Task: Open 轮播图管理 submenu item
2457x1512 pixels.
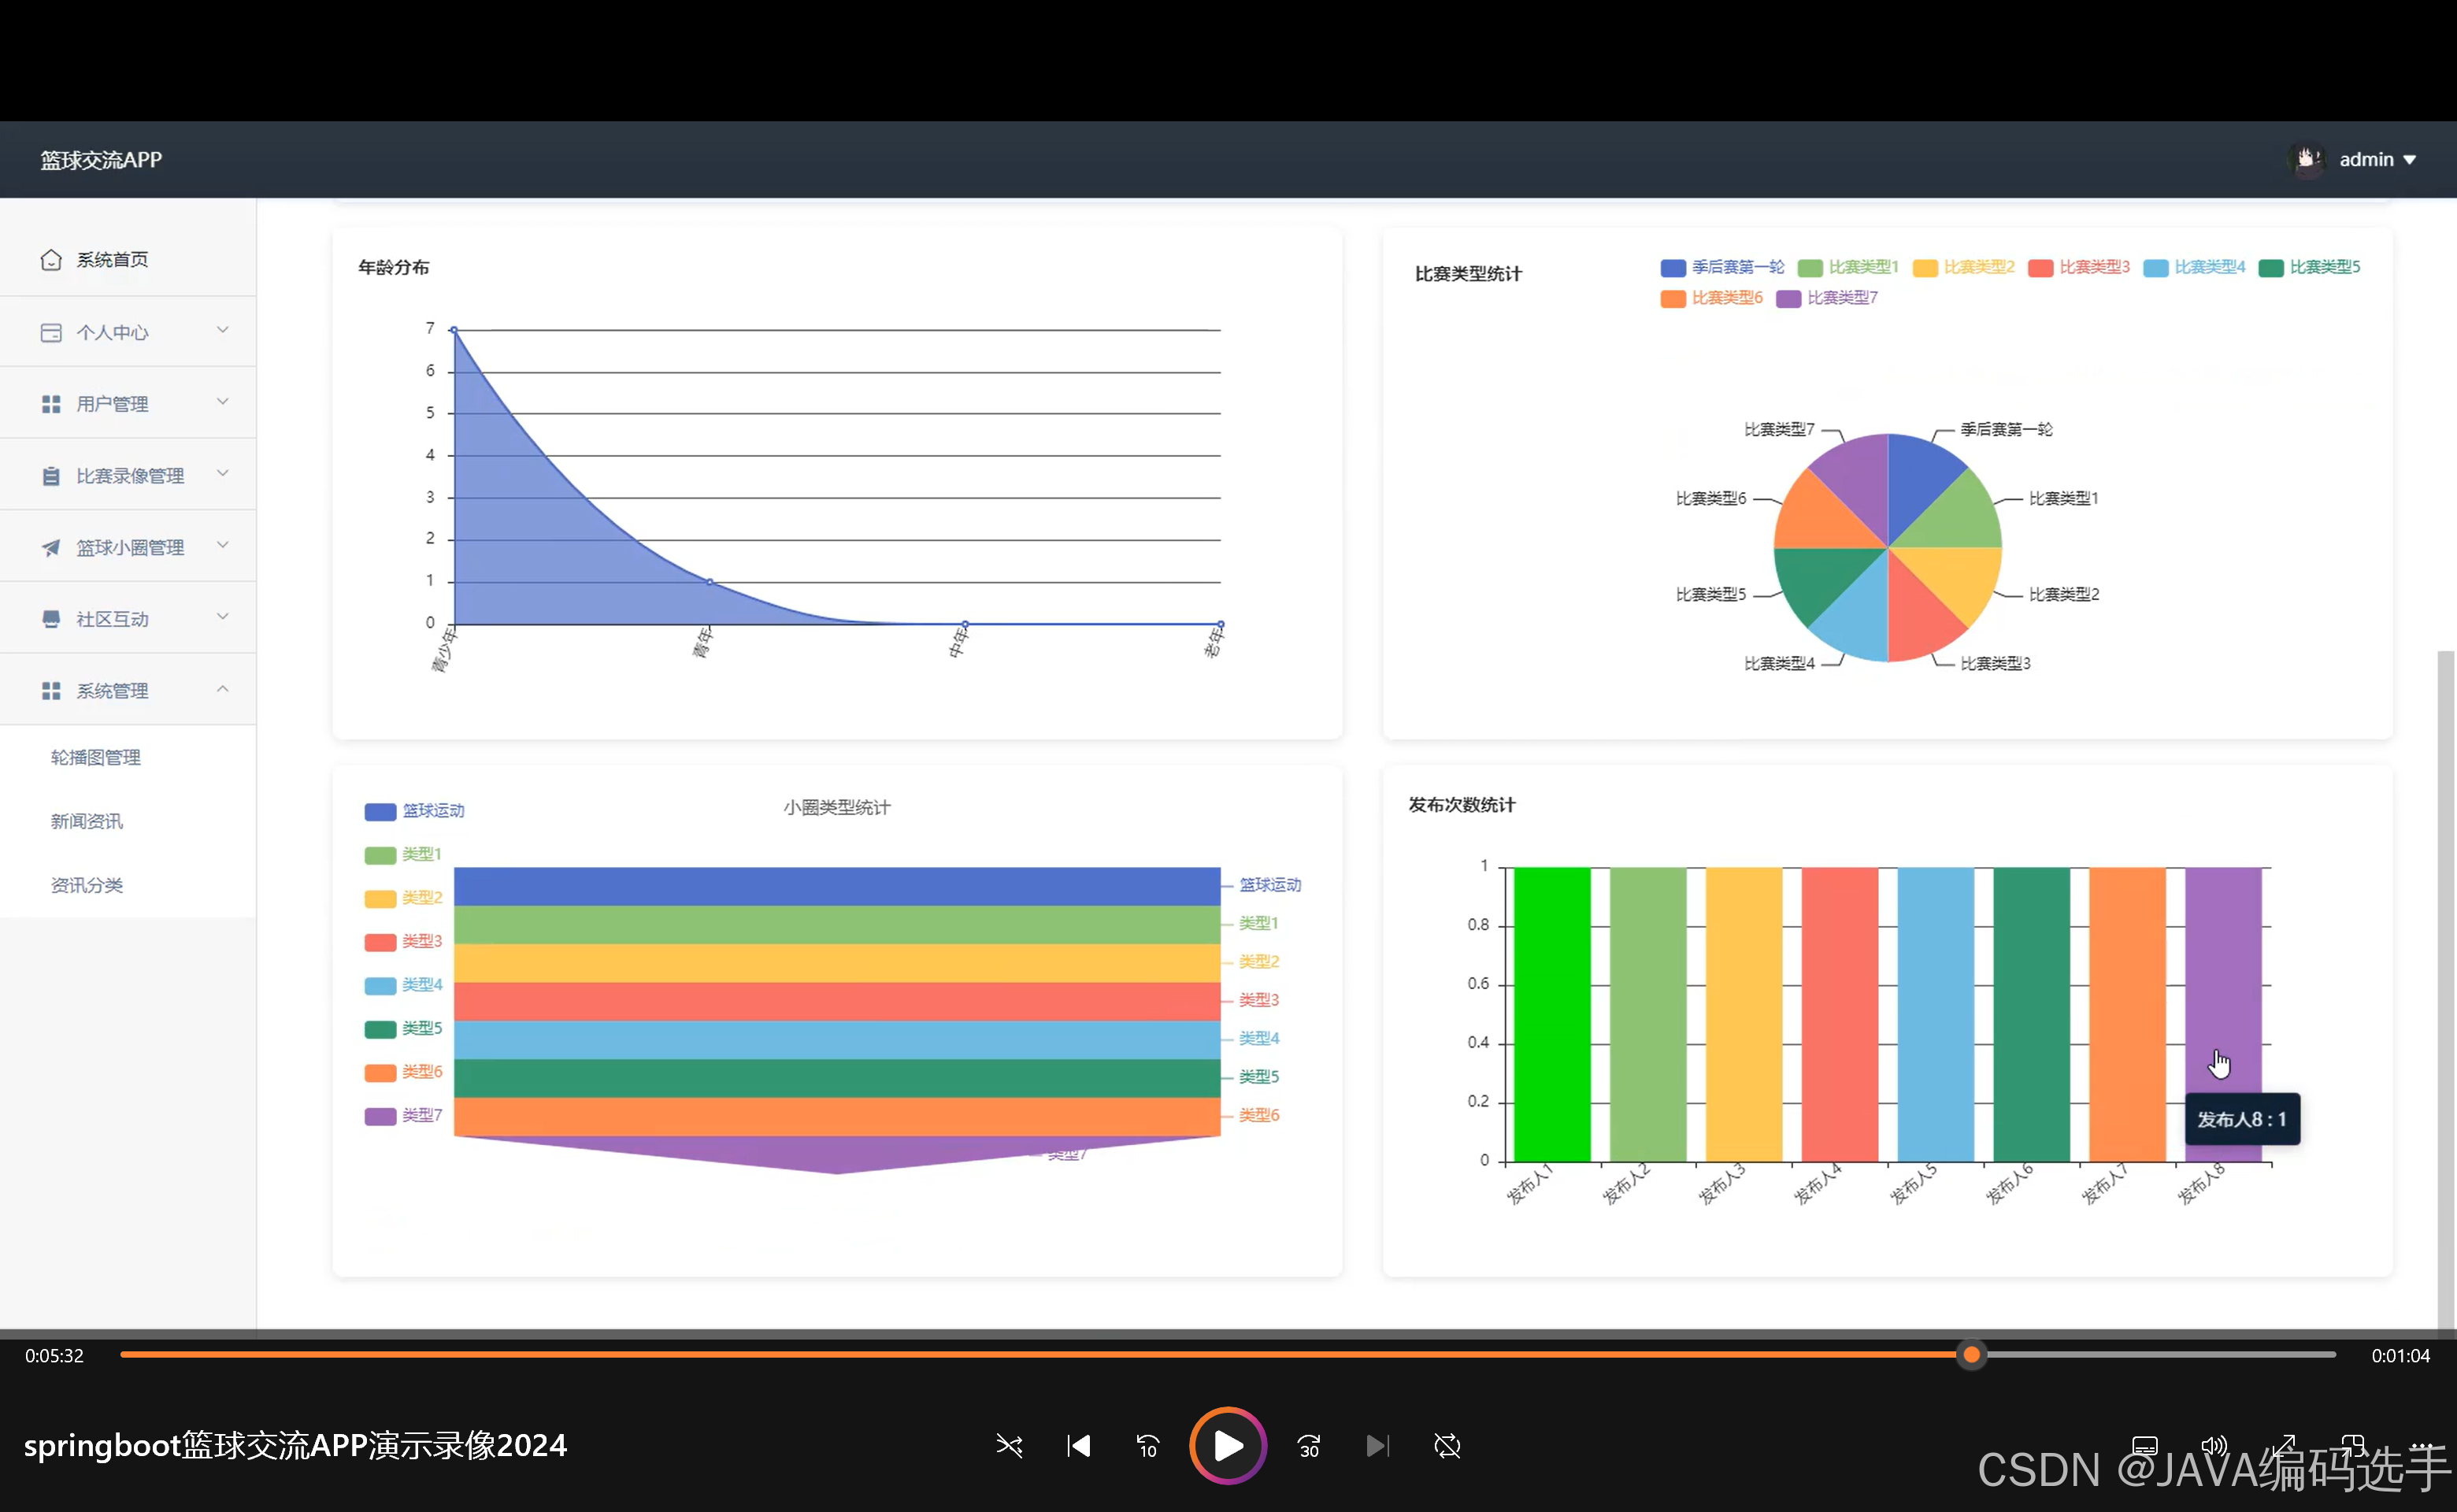Action: tap(96, 757)
